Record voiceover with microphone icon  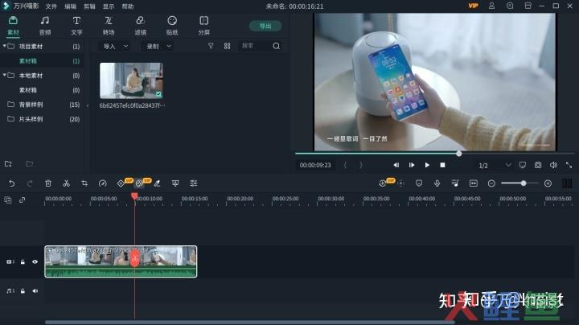437,183
